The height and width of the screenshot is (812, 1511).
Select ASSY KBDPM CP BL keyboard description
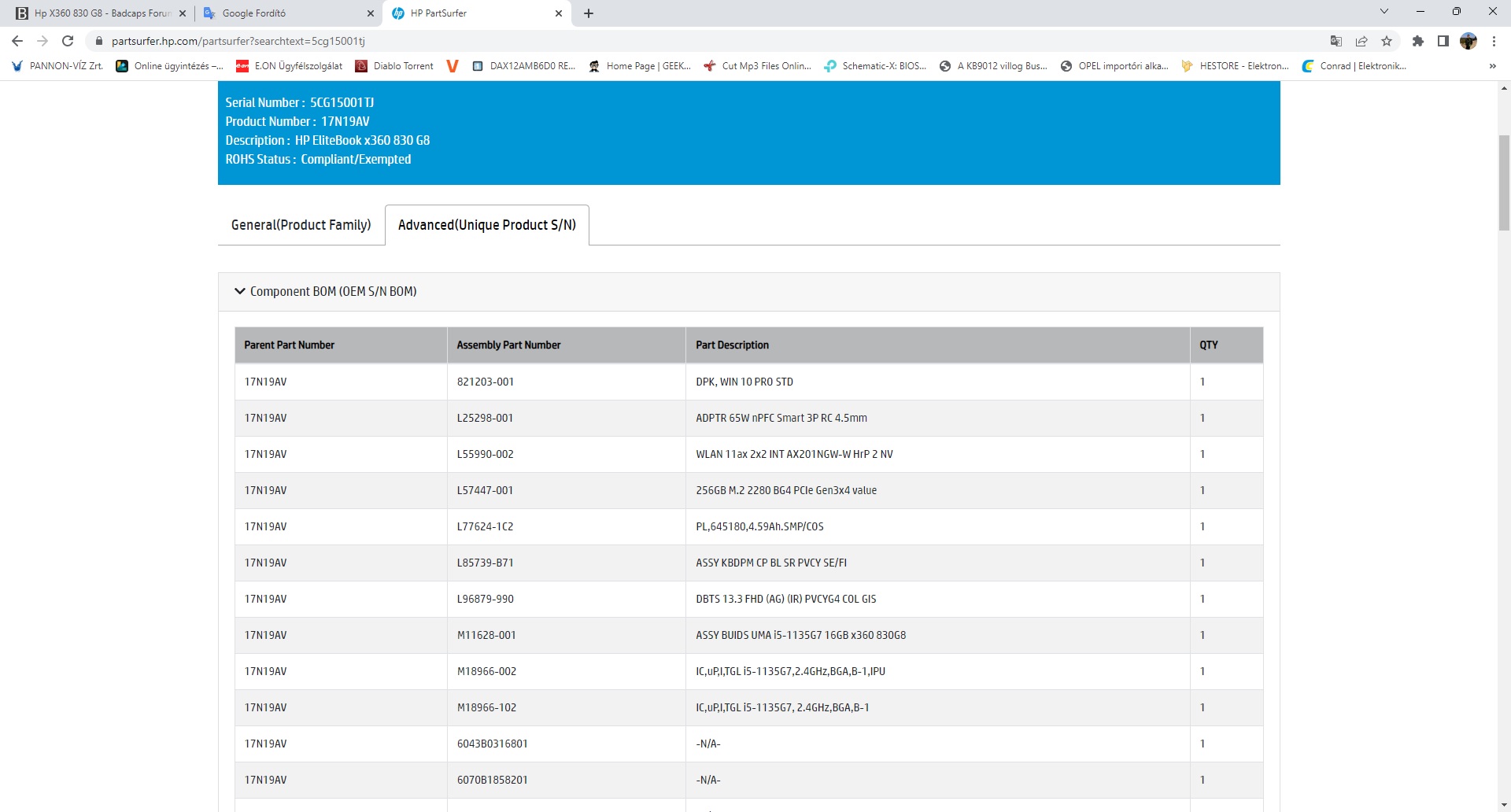(x=771, y=563)
